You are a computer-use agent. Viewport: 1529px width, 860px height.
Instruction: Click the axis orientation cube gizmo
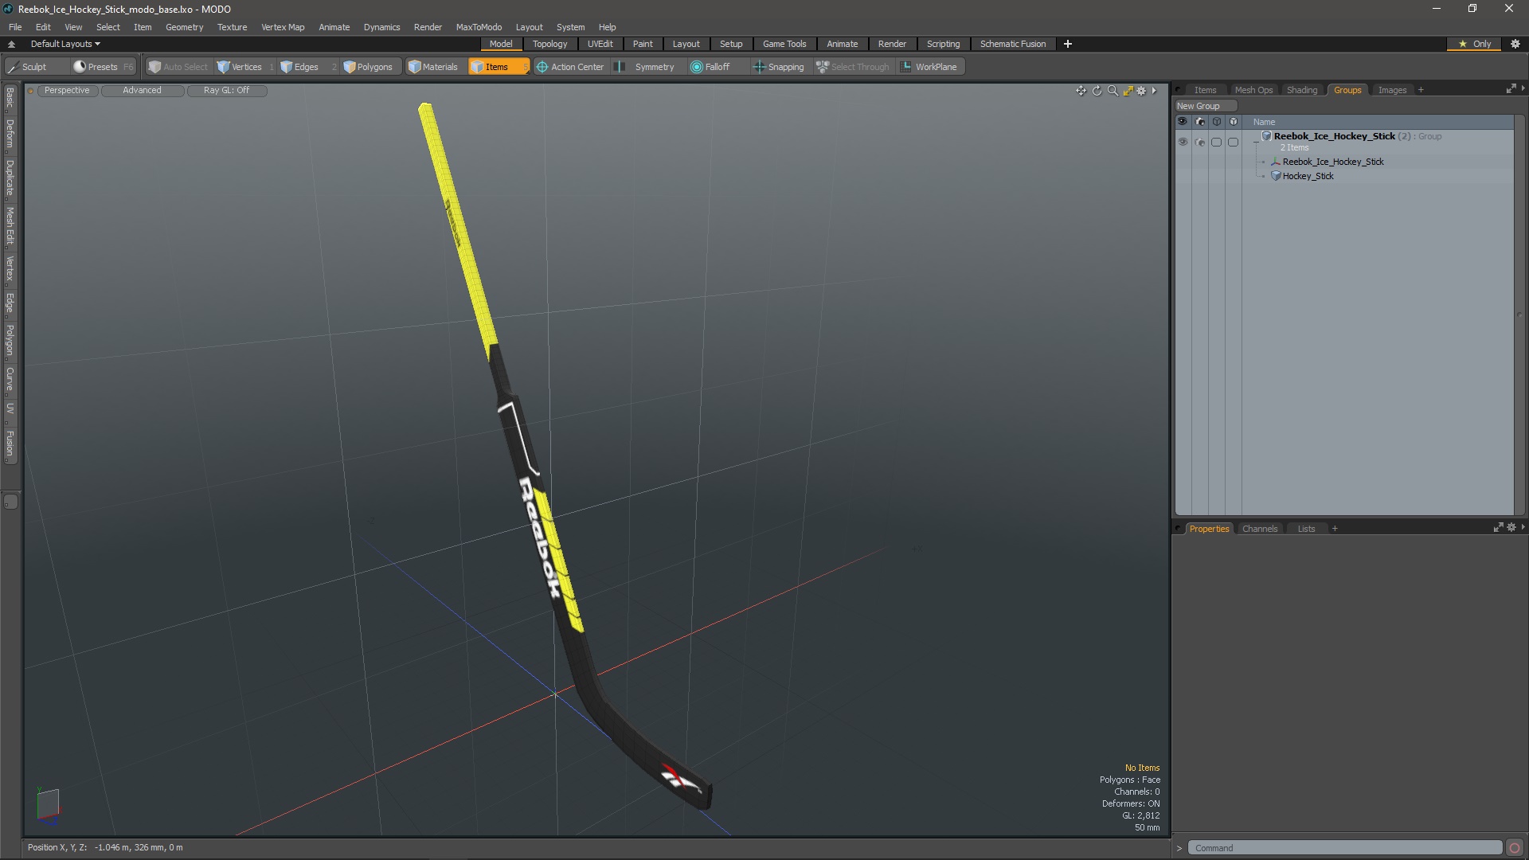pos(48,804)
